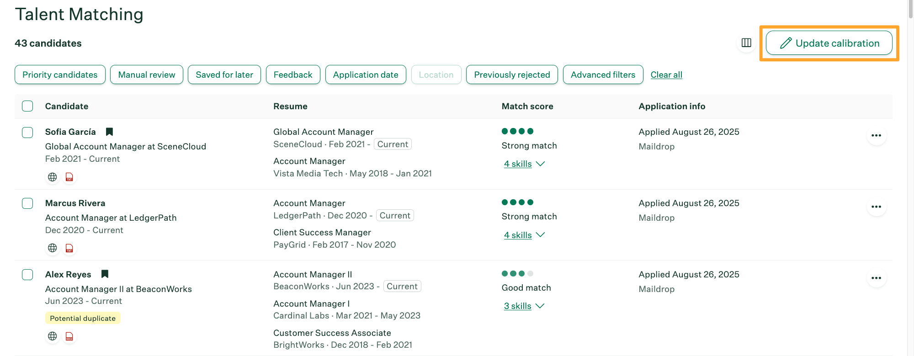Expand Marcus Rivera's 4 skills chevron
Viewport: 914px width, 356px height.
tap(540, 235)
